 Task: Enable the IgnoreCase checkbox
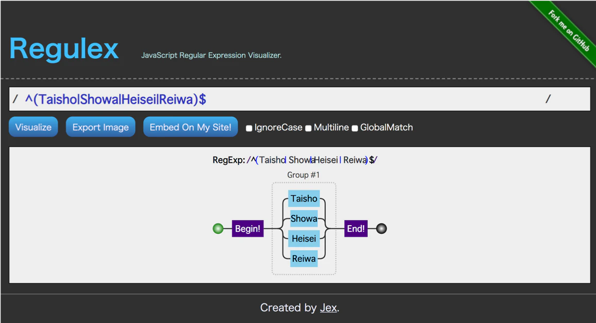(249, 128)
